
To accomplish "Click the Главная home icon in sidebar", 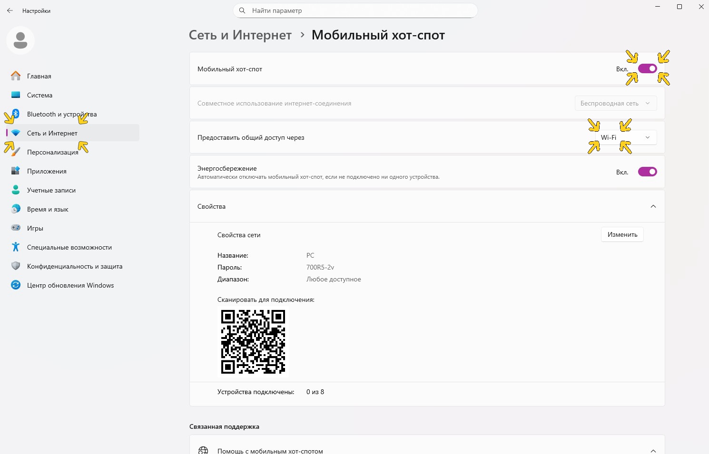I will point(16,76).
